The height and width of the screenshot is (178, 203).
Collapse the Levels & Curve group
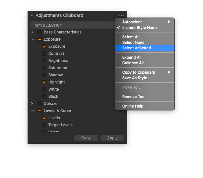(33, 111)
